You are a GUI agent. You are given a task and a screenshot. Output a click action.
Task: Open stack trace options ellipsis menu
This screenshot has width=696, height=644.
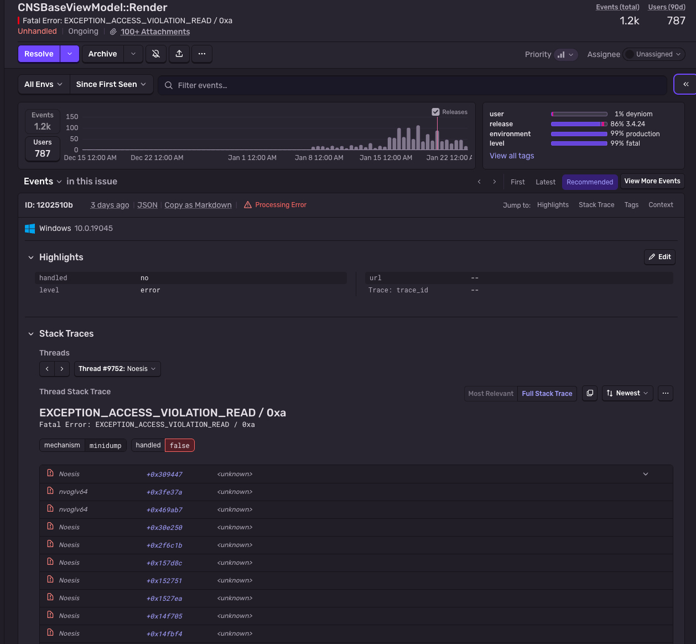(666, 393)
